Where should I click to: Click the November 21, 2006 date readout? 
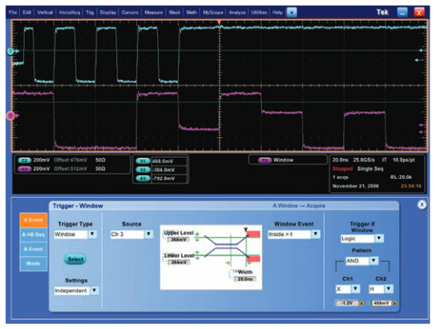click(x=356, y=186)
